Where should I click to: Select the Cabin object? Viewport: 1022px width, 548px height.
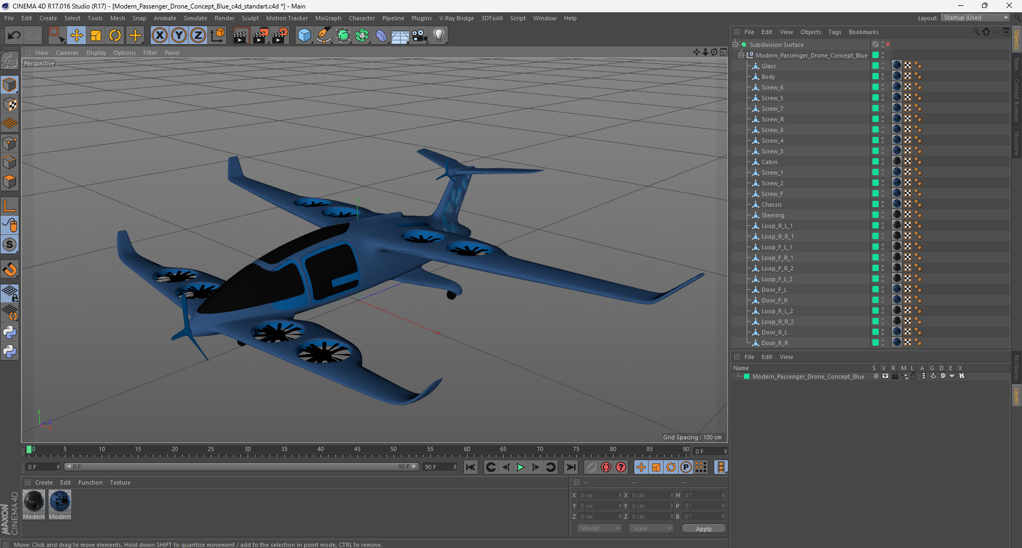click(769, 162)
